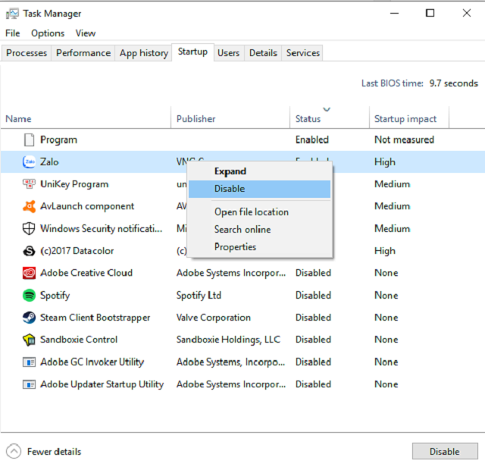Click the Fewer details label
This screenshot has height=470, width=485.
[54, 452]
